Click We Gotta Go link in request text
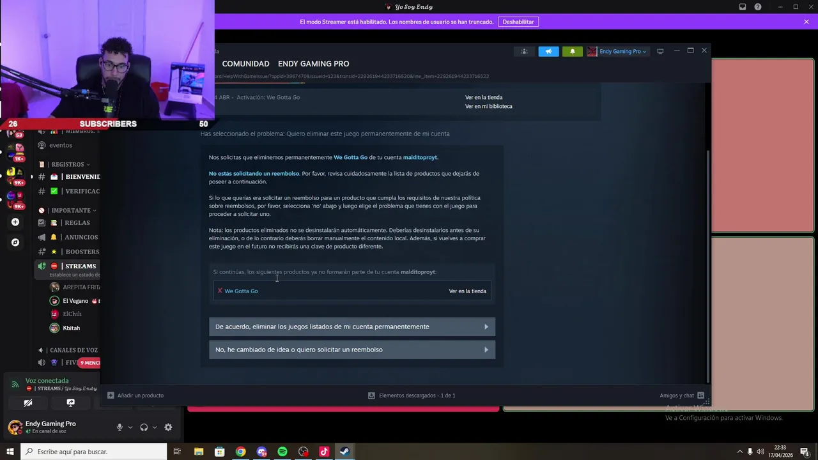The image size is (818, 460). click(350, 157)
